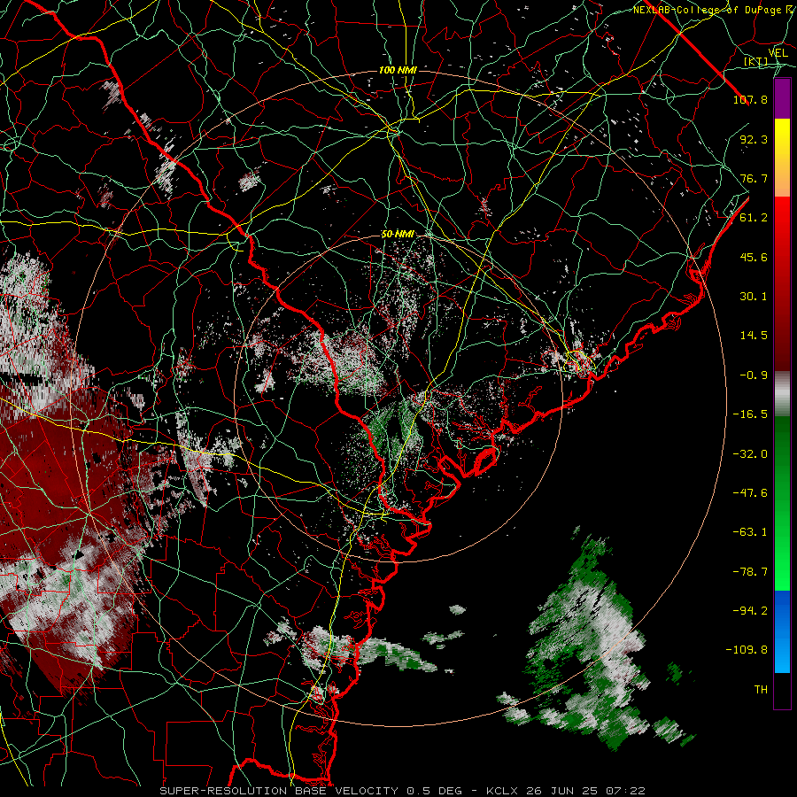Click the -94.2 velocity scale value
Image resolution: width=797 pixels, height=797 pixels.
click(x=750, y=611)
